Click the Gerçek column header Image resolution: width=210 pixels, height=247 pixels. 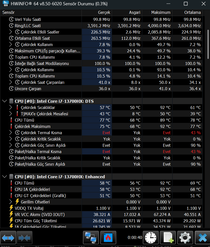pyautogui.click(x=97, y=13)
